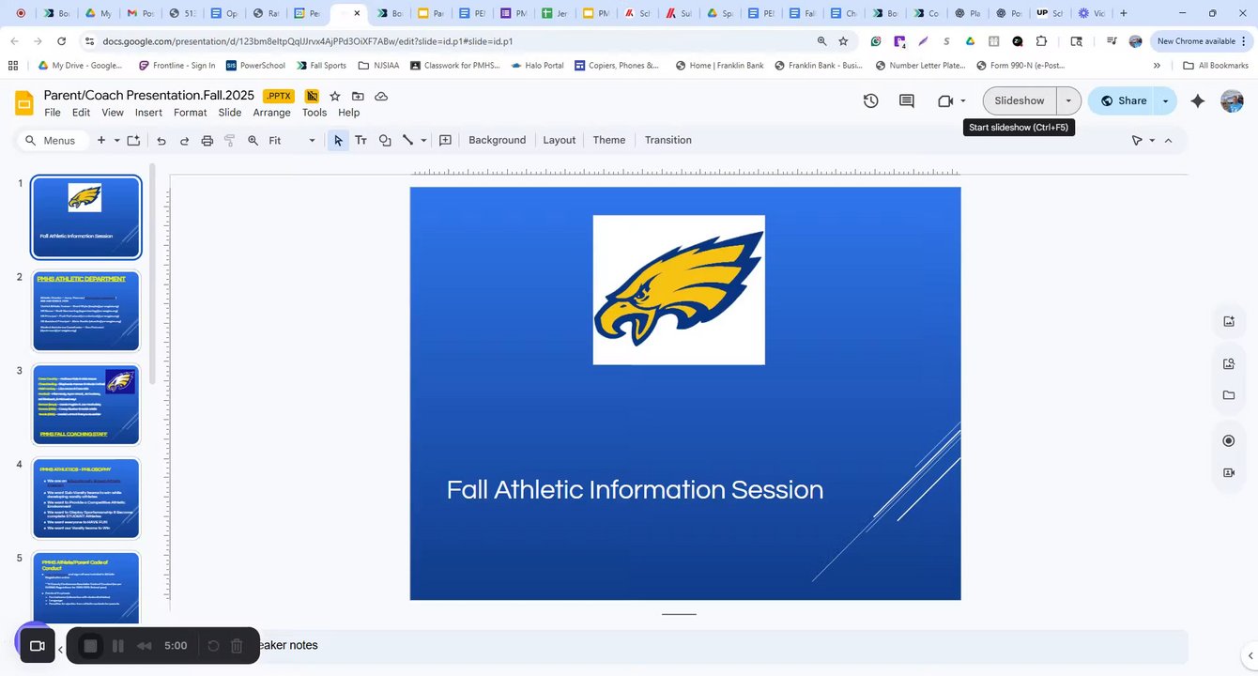Click the Transition button
1258x676 pixels.
pos(667,140)
